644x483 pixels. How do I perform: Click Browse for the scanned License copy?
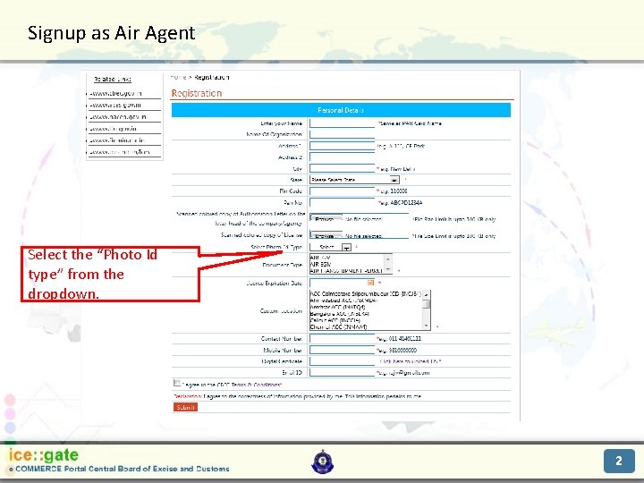pos(326,236)
